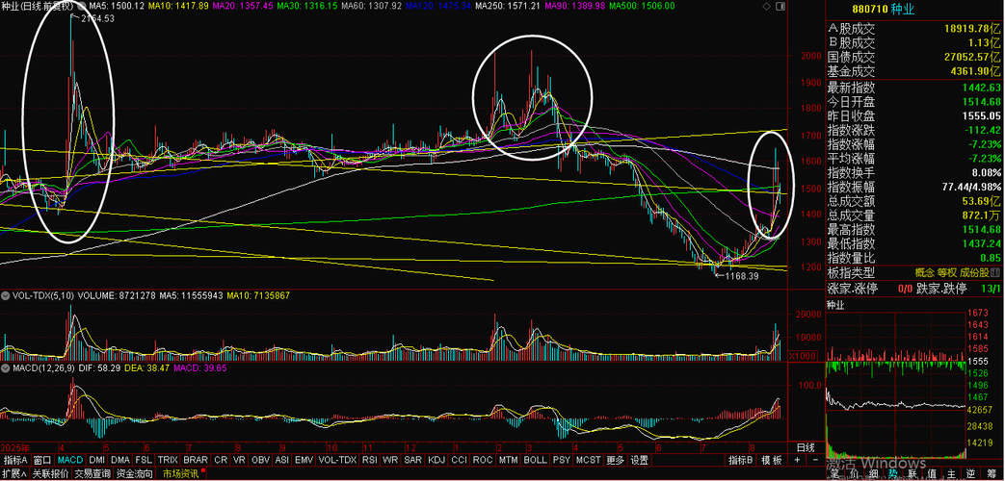Click the 总成交额 value 53.69亿
The image size is (1005, 481).
click(x=979, y=203)
